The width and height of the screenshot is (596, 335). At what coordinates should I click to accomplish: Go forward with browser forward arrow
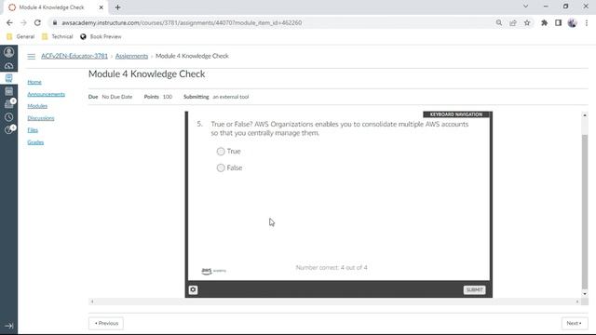click(x=23, y=22)
